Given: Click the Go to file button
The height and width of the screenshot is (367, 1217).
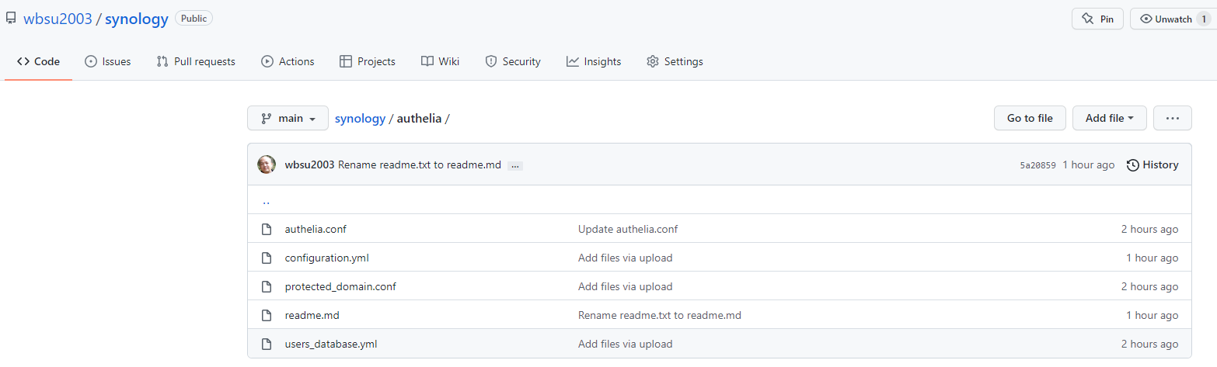Looking at the screenshot, I should [1030, 118].
